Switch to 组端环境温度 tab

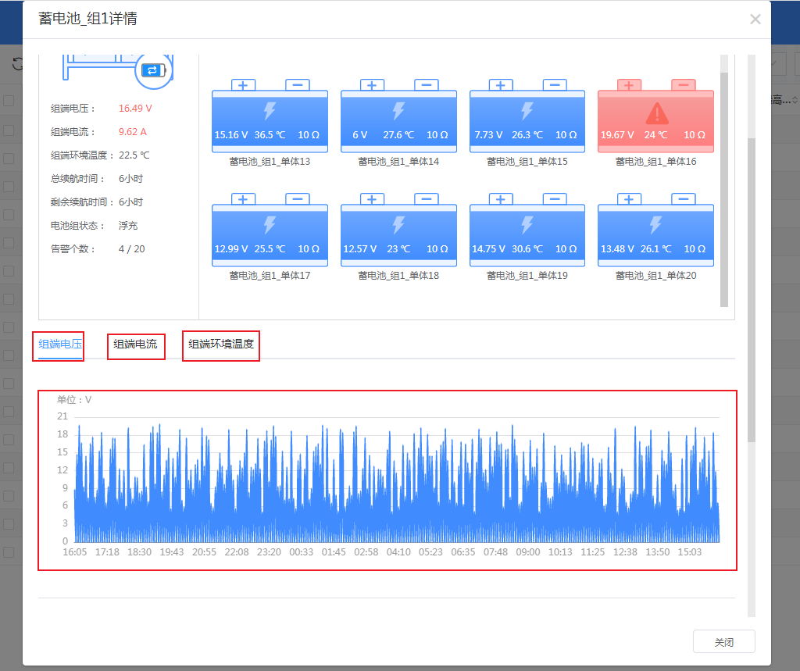tap(221, 344)
